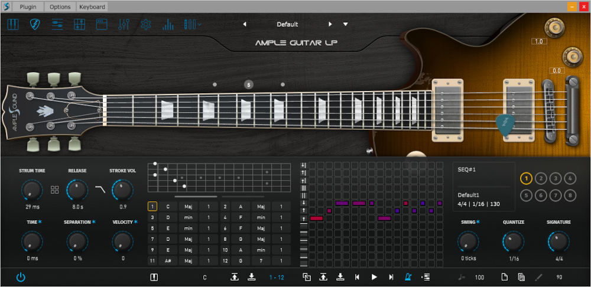
Task: Click the Quantize knob
Action: coord(514,242)
